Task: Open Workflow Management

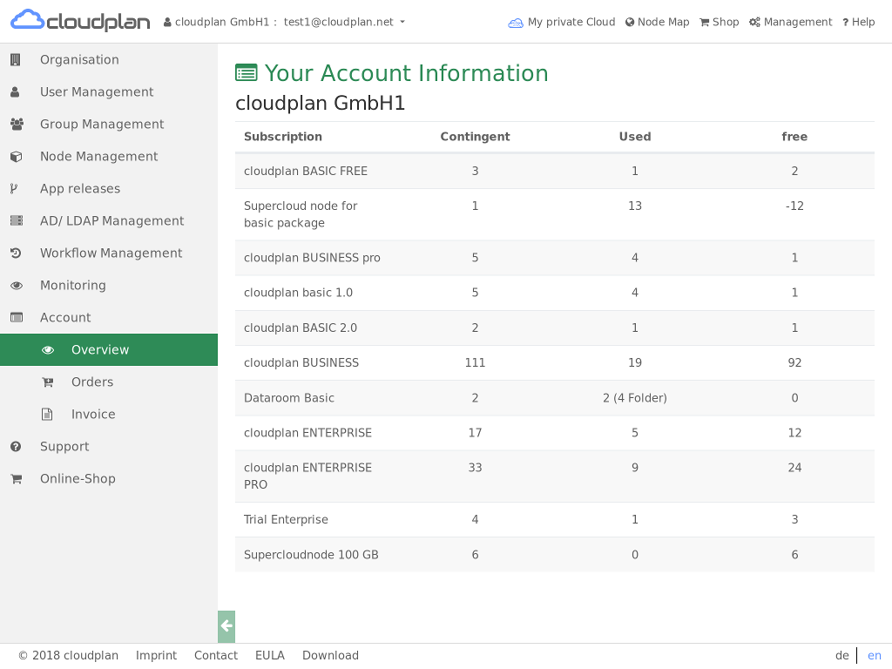Action: coord(110,253)
